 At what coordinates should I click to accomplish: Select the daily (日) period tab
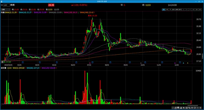pyautogui.click(x=164, y=10)
